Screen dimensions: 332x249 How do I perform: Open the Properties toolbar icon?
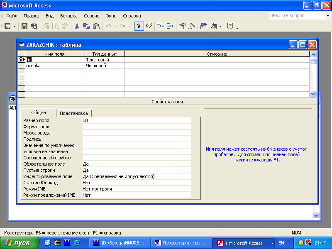click(x=182, y=26)
